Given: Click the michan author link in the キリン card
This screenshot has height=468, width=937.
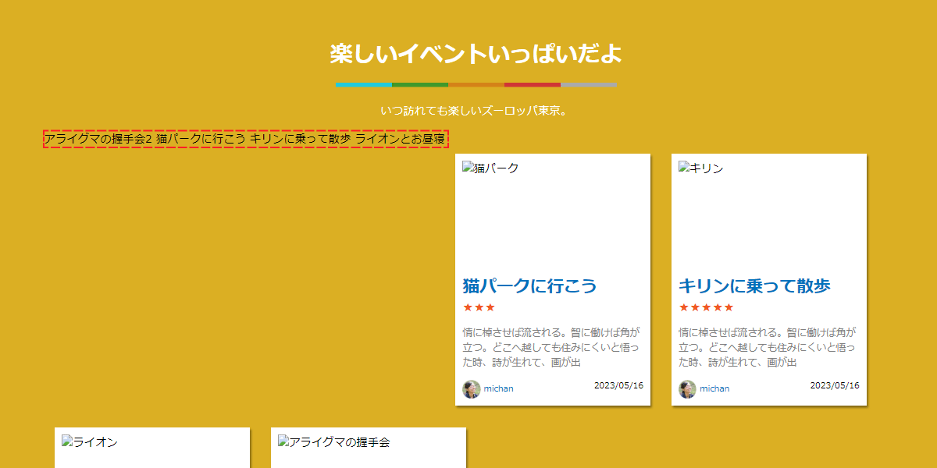Looking at the screenshot, I should [x=714, y=388].
